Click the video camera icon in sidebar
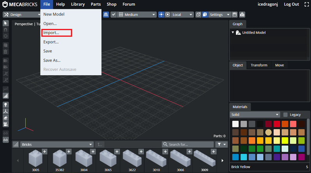 [6, 124]
